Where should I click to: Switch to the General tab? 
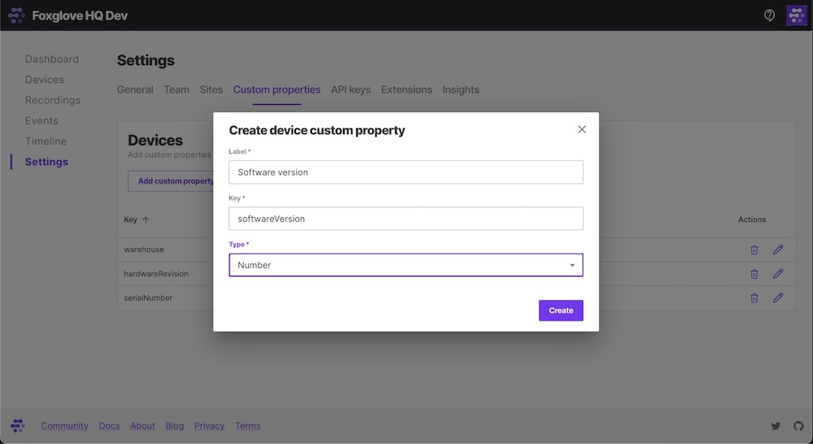click(135, 89)
